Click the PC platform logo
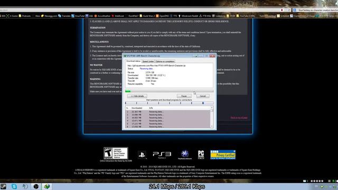Viewport: 338px width, 190px height. pyautogui.click(x=201, y=155)
